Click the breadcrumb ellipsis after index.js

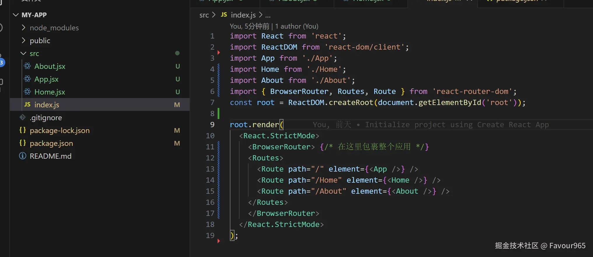coord(268,15)
